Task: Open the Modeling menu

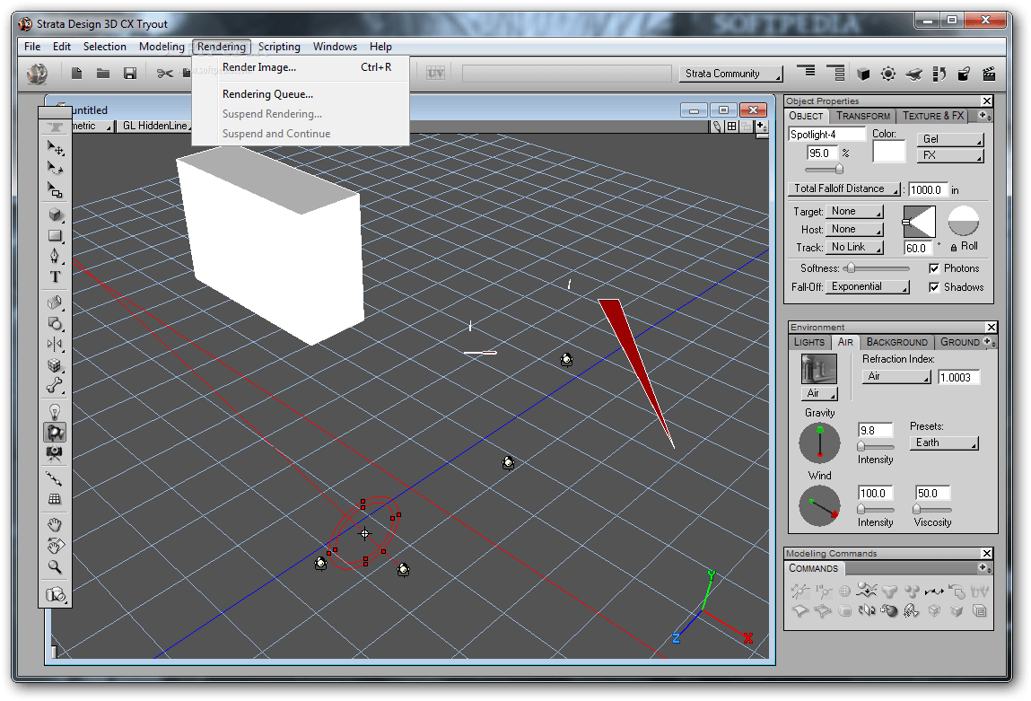Action: pyautogui.click(x=162, y=47)
